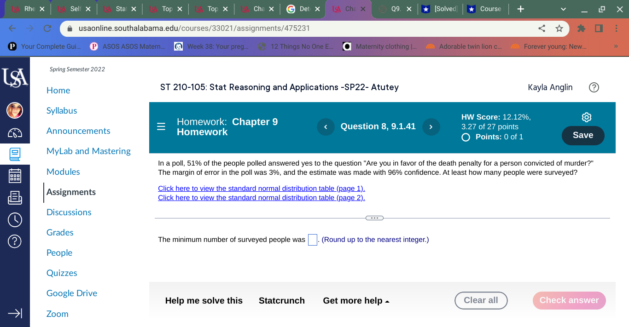Screen dimensions: 629x327
Task: Click the answer input box
Action: pos(313,240)
